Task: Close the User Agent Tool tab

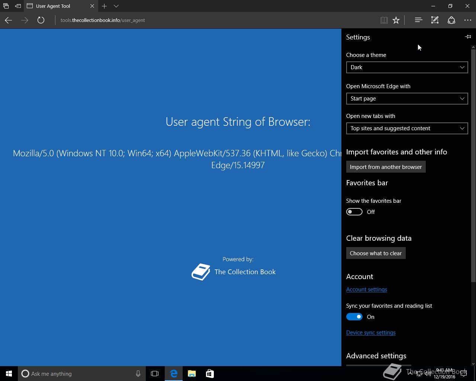Action: point(92,6)
